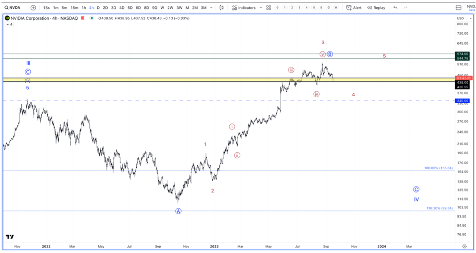Undo the last chart action
Image resolution: width=476 pixels, height=253 pixels.
click(x=395, y=7)
